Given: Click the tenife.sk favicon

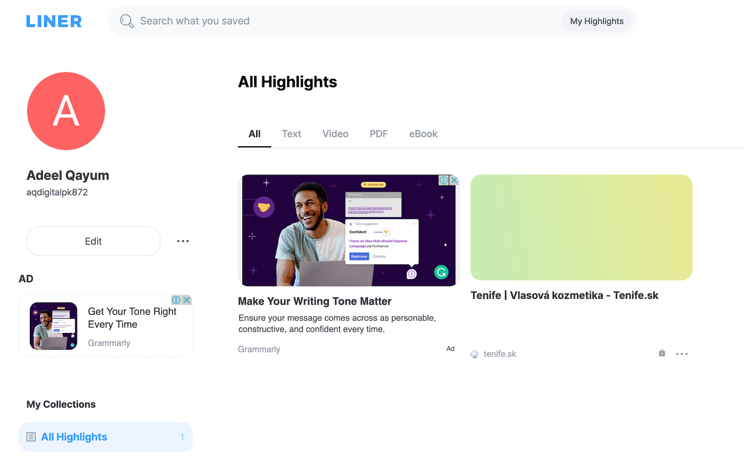Looking at the screenshot, I should click(474, 354).
